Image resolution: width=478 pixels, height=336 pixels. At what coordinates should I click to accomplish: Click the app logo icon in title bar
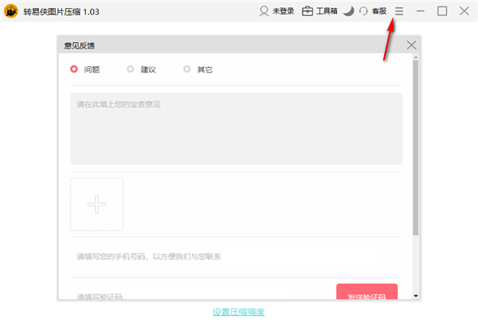tap(11, 11)
